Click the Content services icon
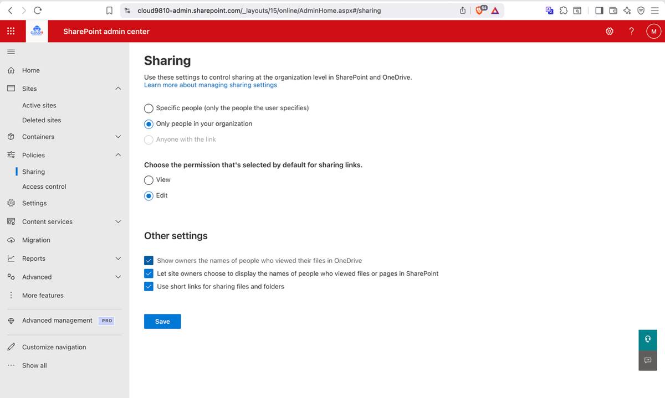The image size is (665, 398). point(11,221)
